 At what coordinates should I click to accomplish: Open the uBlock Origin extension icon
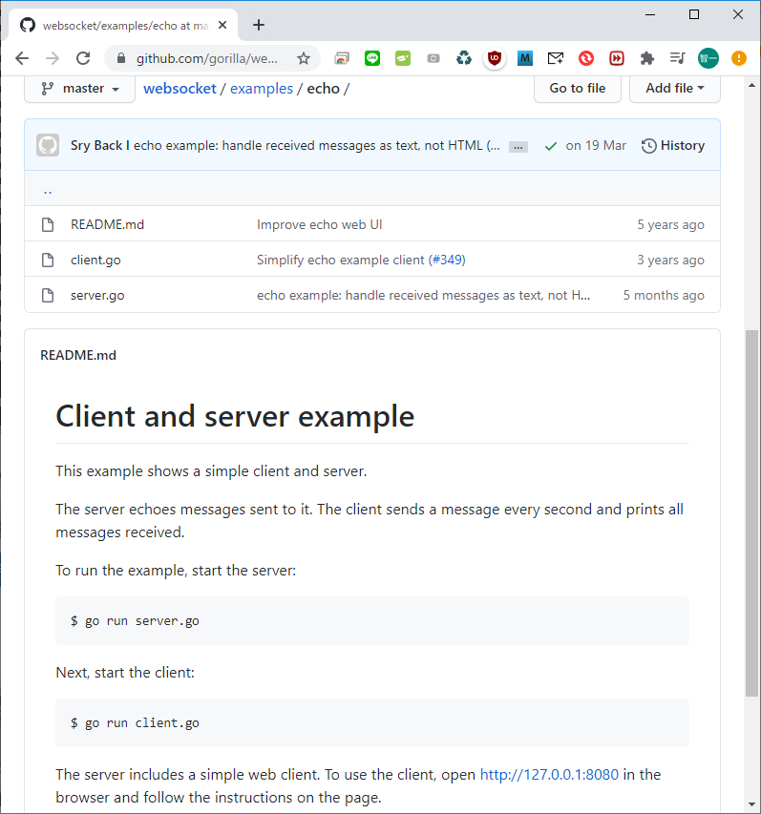(x=494, y=58)
